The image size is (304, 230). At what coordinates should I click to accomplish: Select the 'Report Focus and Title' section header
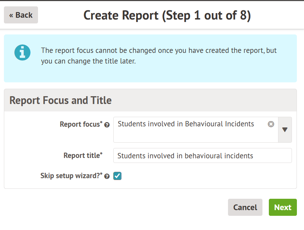pos(60,100)
